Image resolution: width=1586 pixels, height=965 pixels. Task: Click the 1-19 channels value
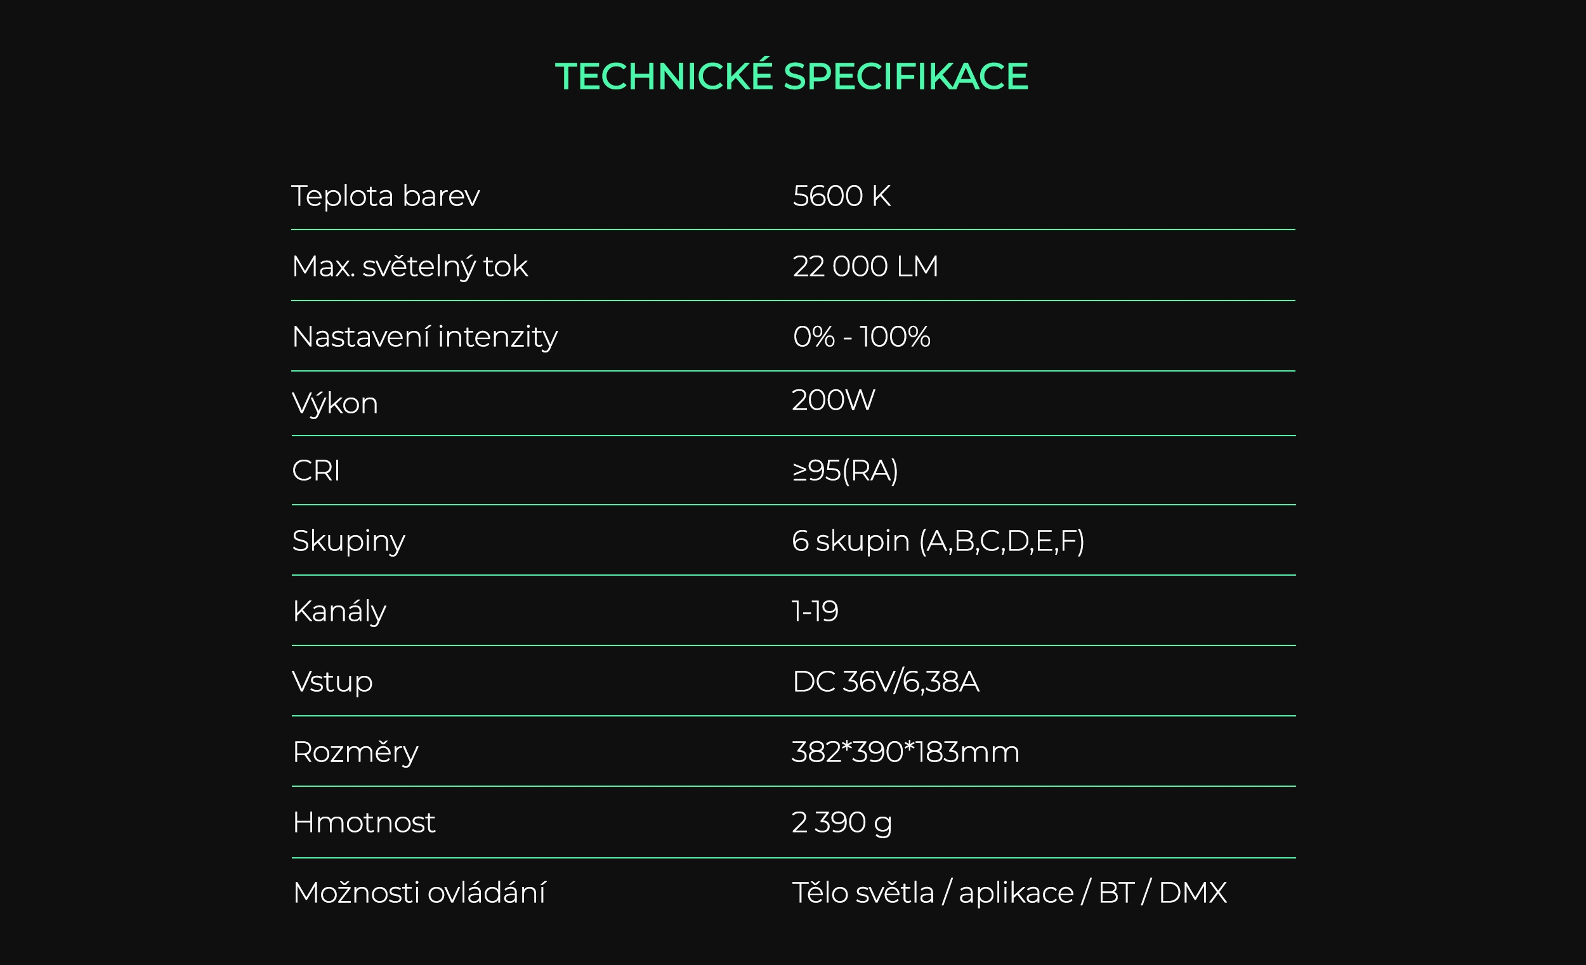814,611
